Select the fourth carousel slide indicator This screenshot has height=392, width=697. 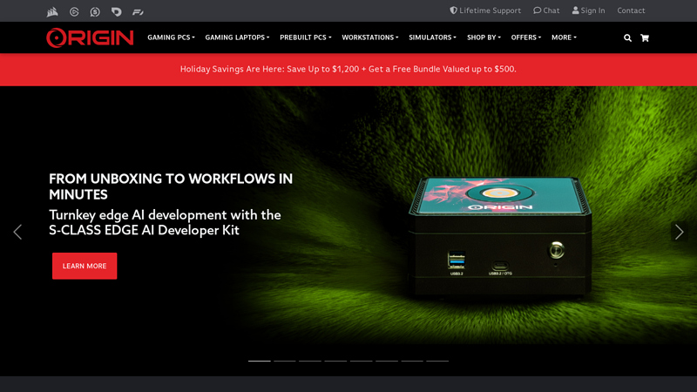tap(335, 361)
